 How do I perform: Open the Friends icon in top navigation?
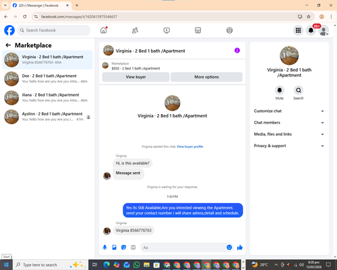point(135,30)
